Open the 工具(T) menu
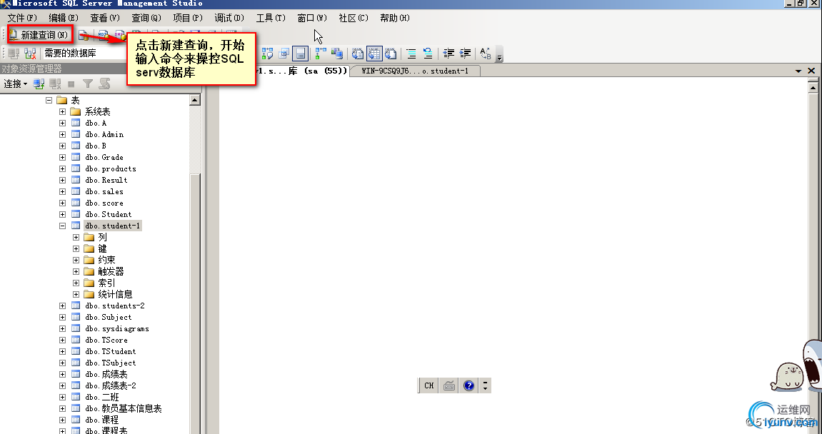Image resolution: width=822 pixels, height=434 pixels. 271,18
